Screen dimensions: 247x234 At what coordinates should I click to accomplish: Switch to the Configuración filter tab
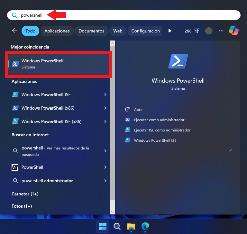145,31
